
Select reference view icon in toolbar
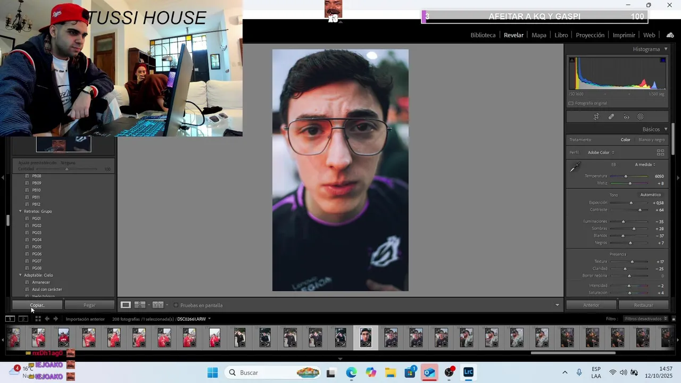(x=140, y=305)
